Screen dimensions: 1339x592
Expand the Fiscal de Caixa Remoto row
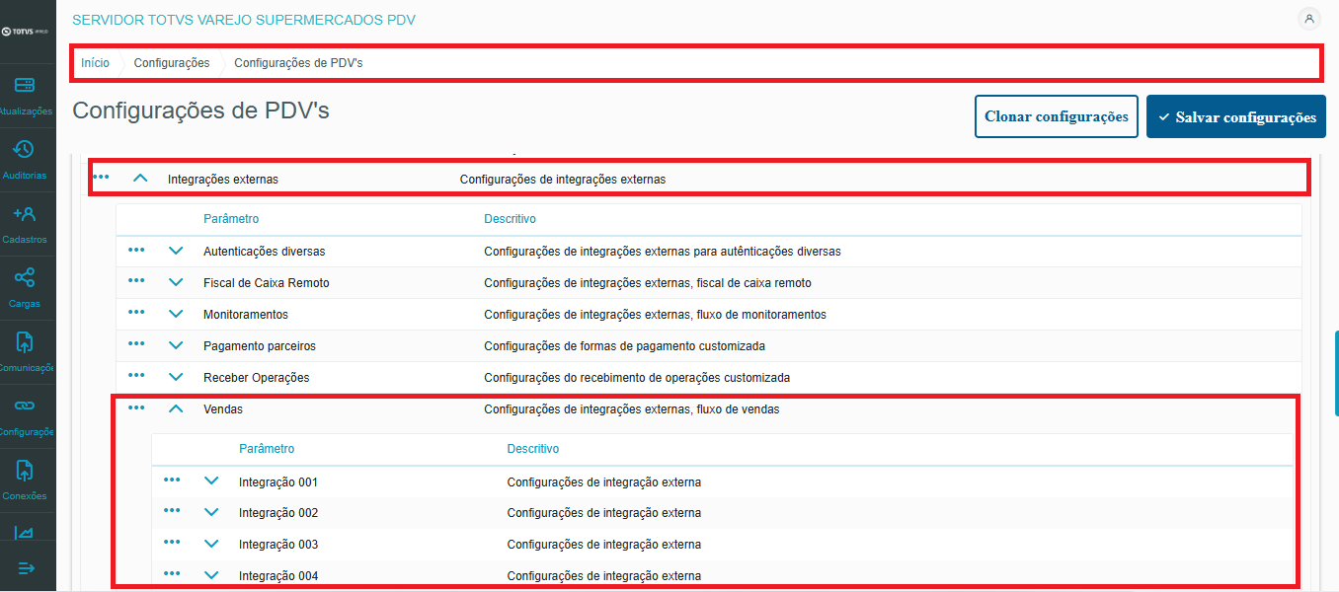[176, 282]
